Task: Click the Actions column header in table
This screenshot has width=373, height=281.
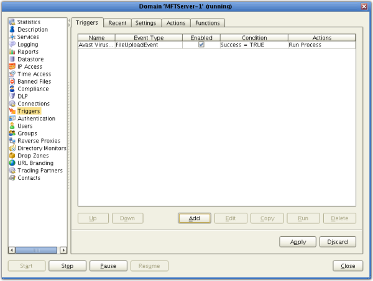Action: point(322,38)
